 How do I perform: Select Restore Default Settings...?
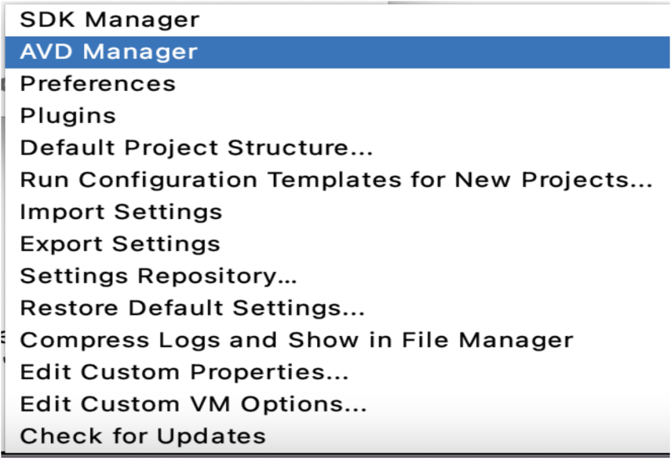coord(192,307)
